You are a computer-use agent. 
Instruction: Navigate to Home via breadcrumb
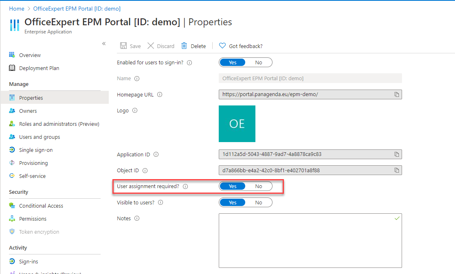tap(17, 9)
